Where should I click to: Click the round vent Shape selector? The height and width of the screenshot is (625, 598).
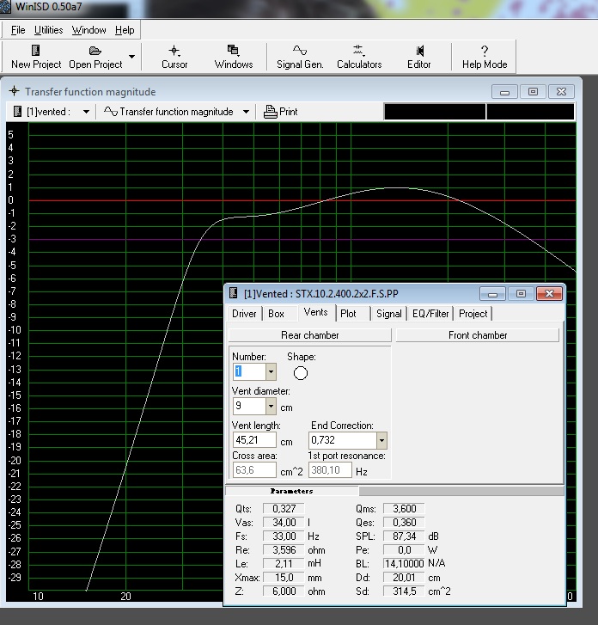301,373
